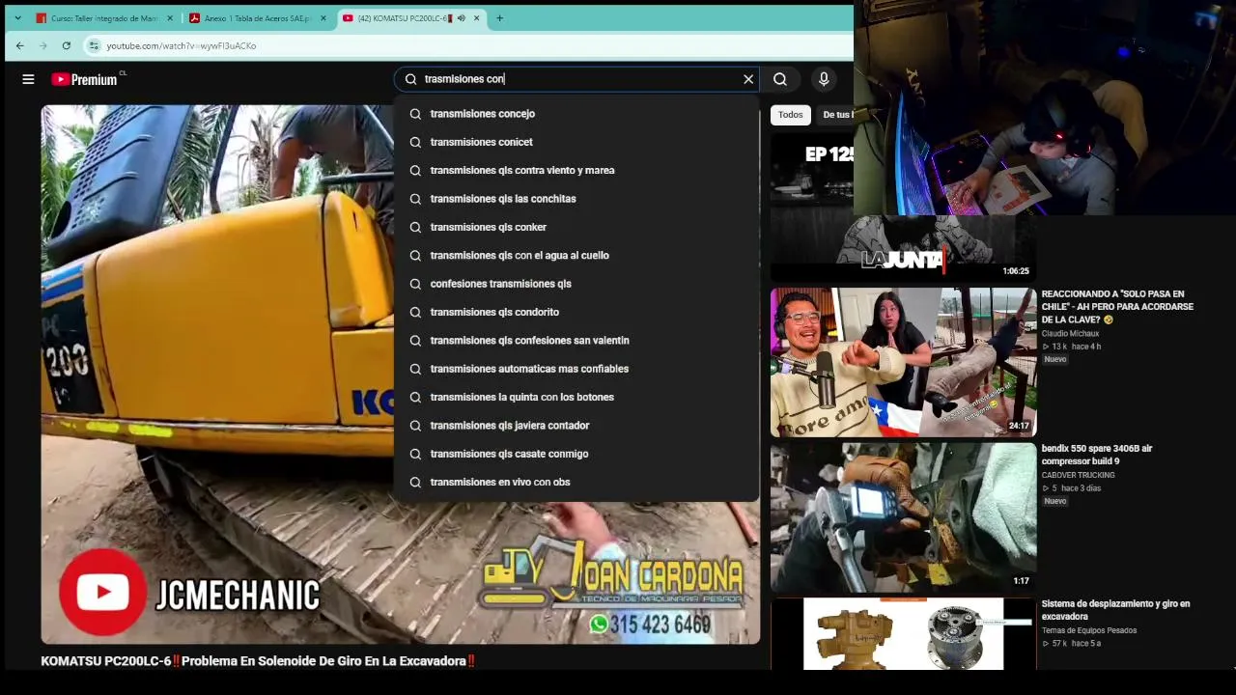This screenshot has width=1236, height=695.
Task: Visit Temas de Equipos Pesados channel
Action: pyautogui.click(x=1088, y=630)
